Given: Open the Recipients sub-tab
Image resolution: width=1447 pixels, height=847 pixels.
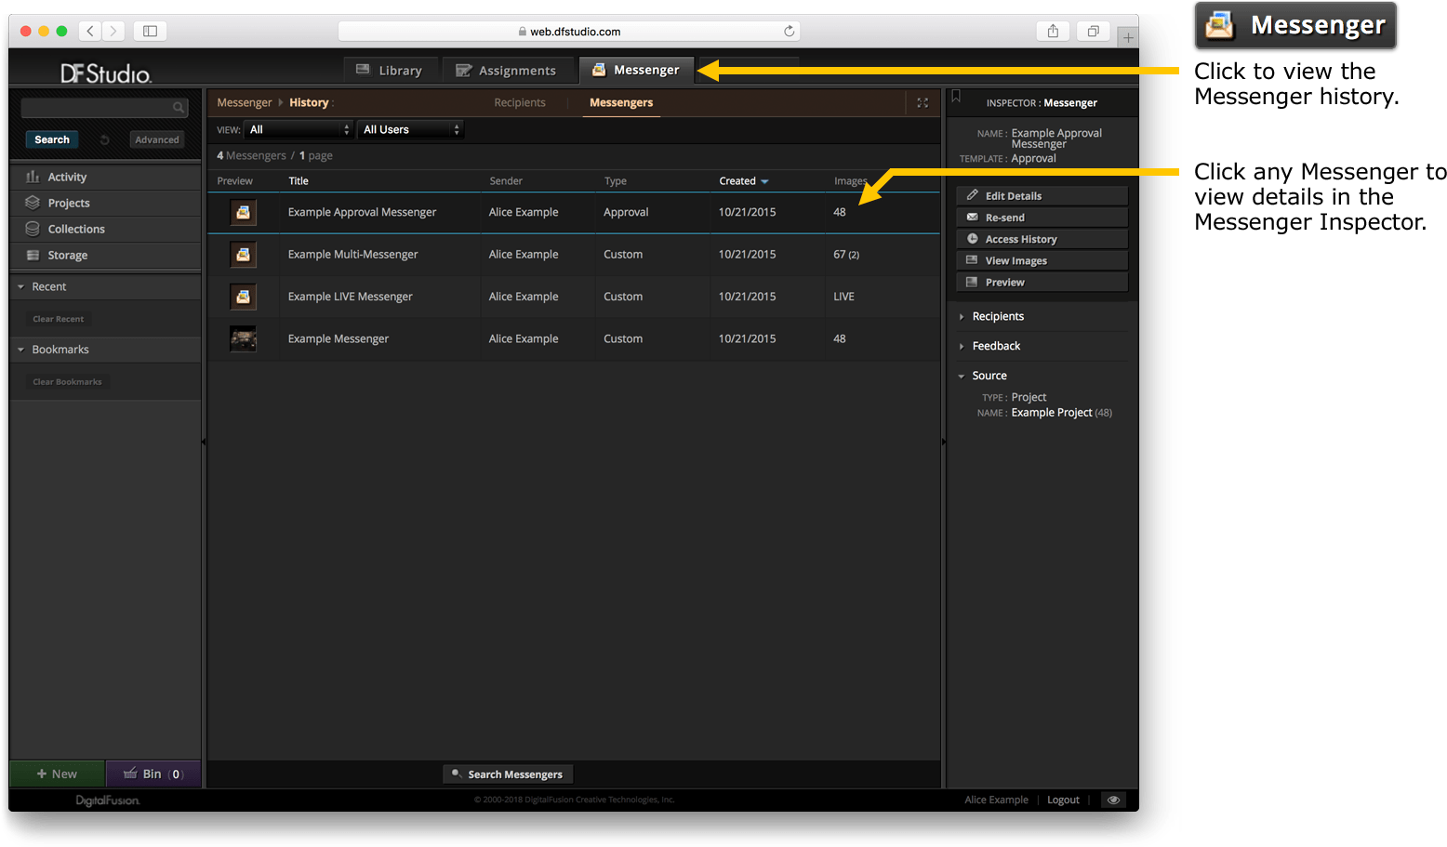Looking at the screenshot, I should [x=520, y=102].
